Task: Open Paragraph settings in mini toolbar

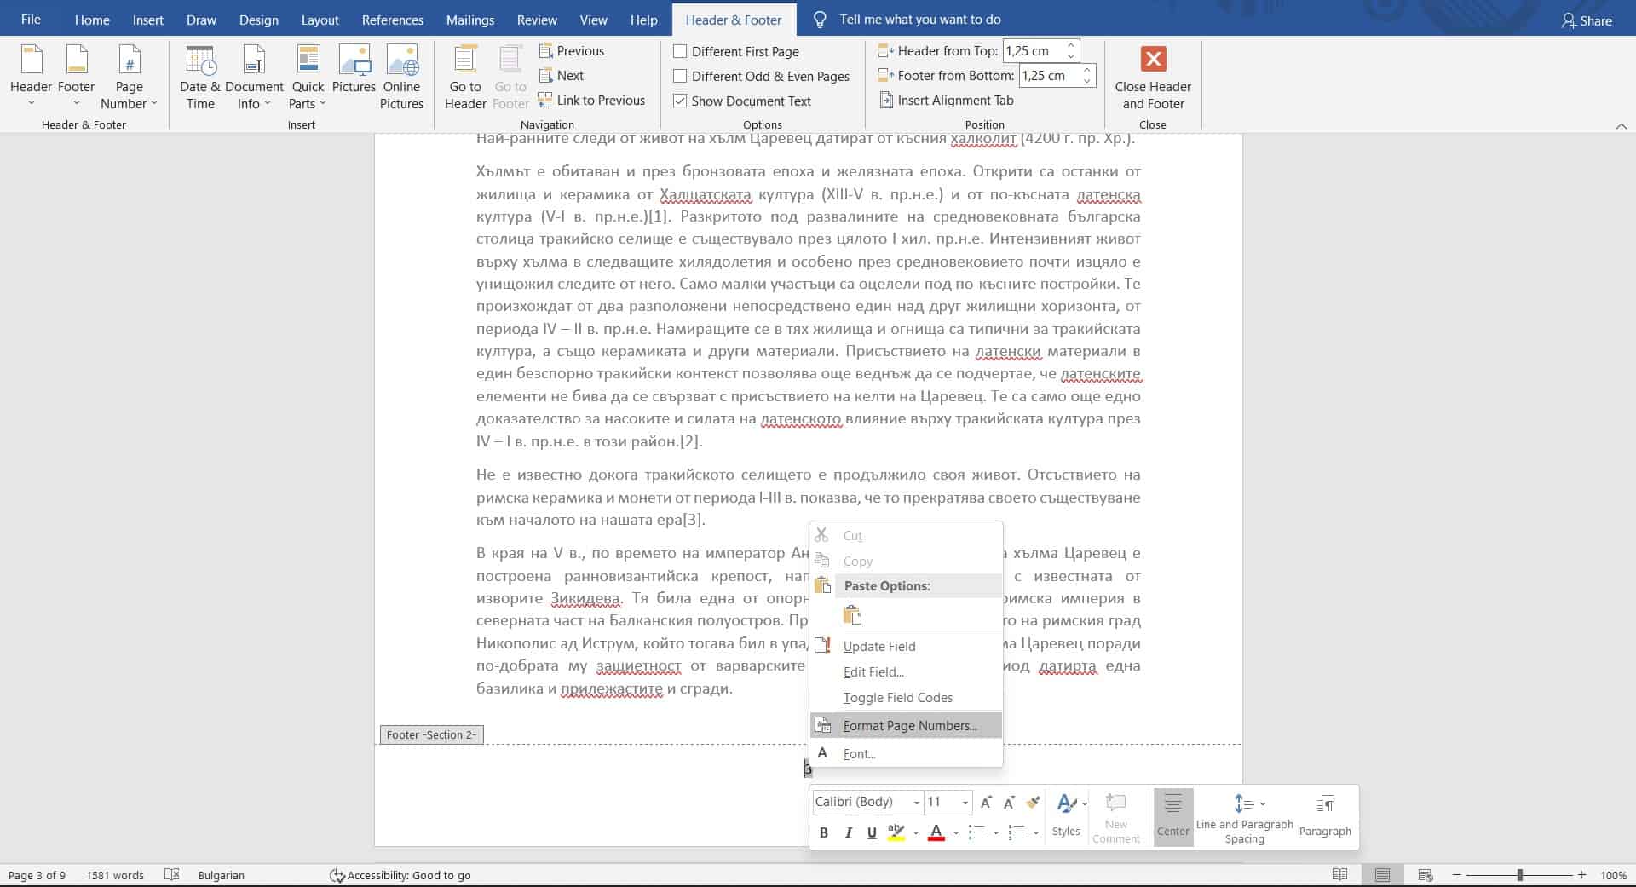Action: coord(1325,816)
